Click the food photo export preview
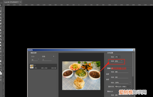Screen dimensions: 153x97 [81, 76]
